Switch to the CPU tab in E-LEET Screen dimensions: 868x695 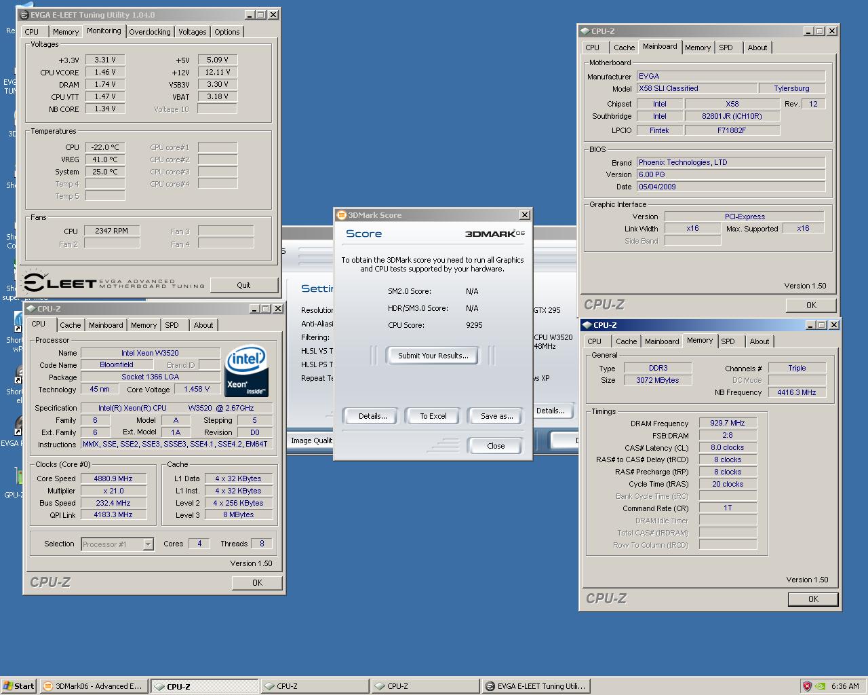tap(32, 32)
